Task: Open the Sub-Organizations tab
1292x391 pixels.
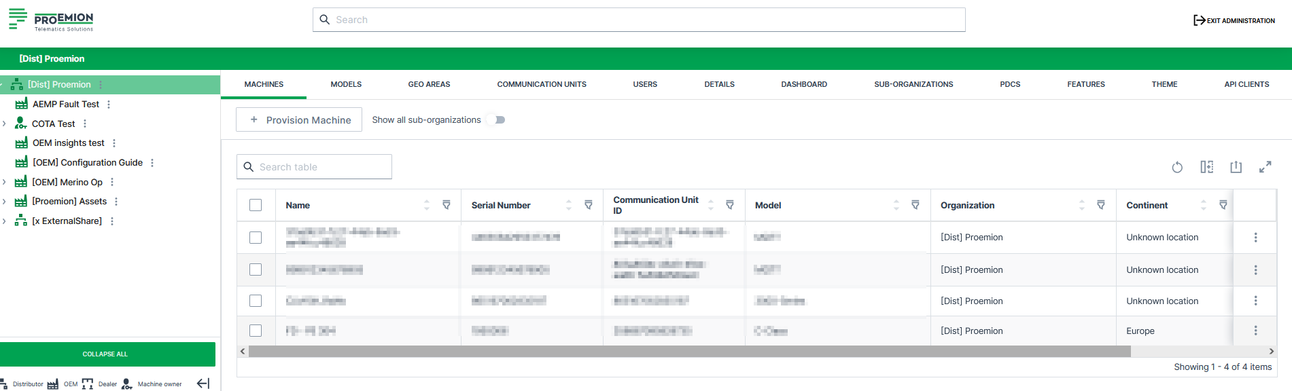Action: [913, 84]
